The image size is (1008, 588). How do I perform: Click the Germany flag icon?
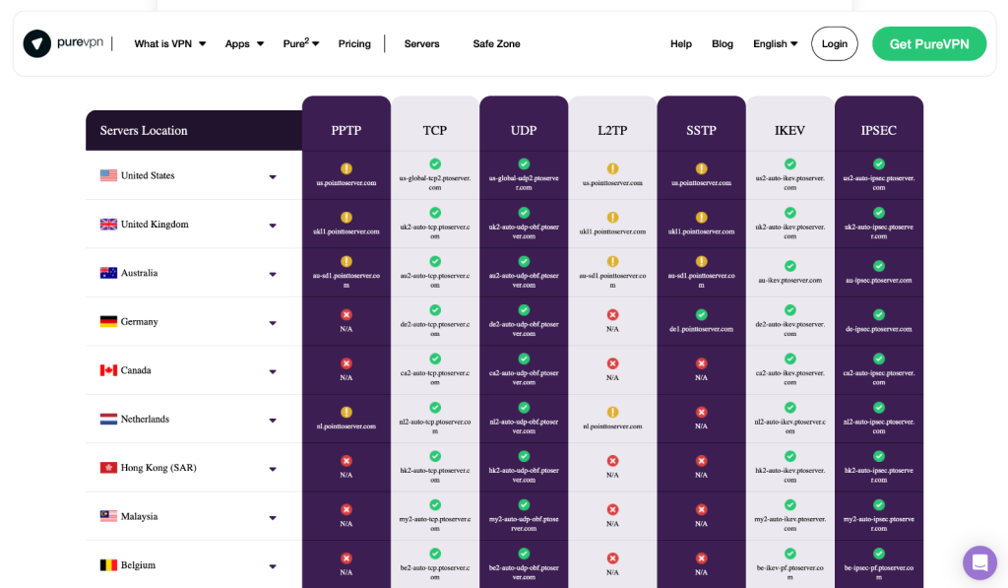[x=108, y=321]
